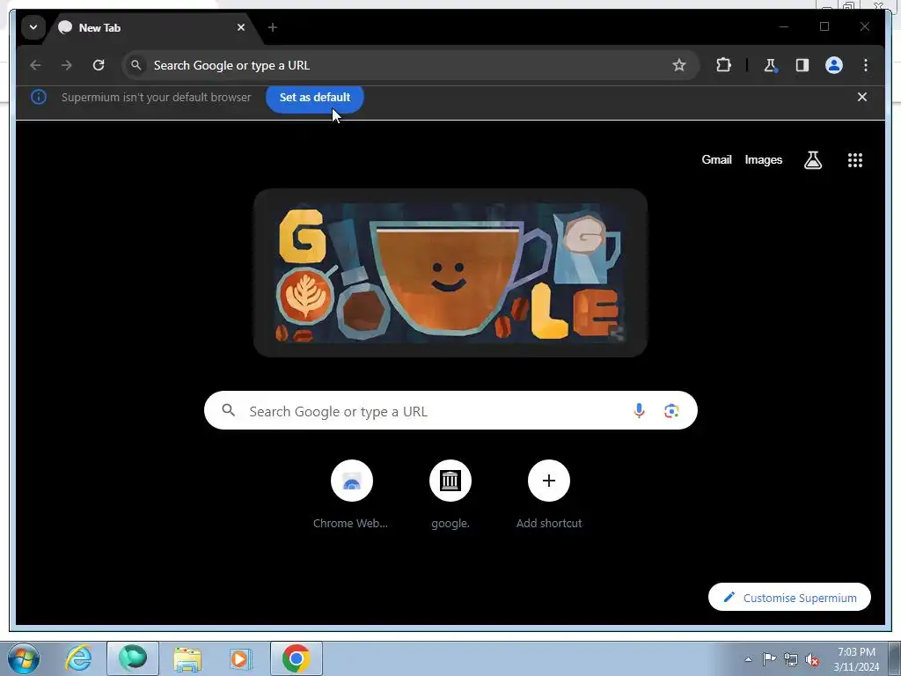This screenshot has width=901, height=676.
Task: Open the tab search dropdown arrow
Action: click(33, 27)
